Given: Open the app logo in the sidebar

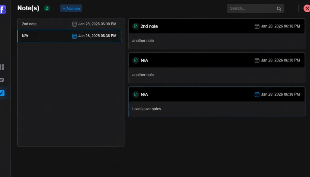Looking at the screenshot, I should [x=3, y=10].
